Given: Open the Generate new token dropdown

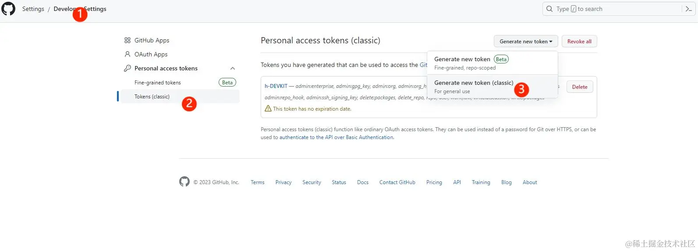Looking at the screenshot, I should [526, 42].
